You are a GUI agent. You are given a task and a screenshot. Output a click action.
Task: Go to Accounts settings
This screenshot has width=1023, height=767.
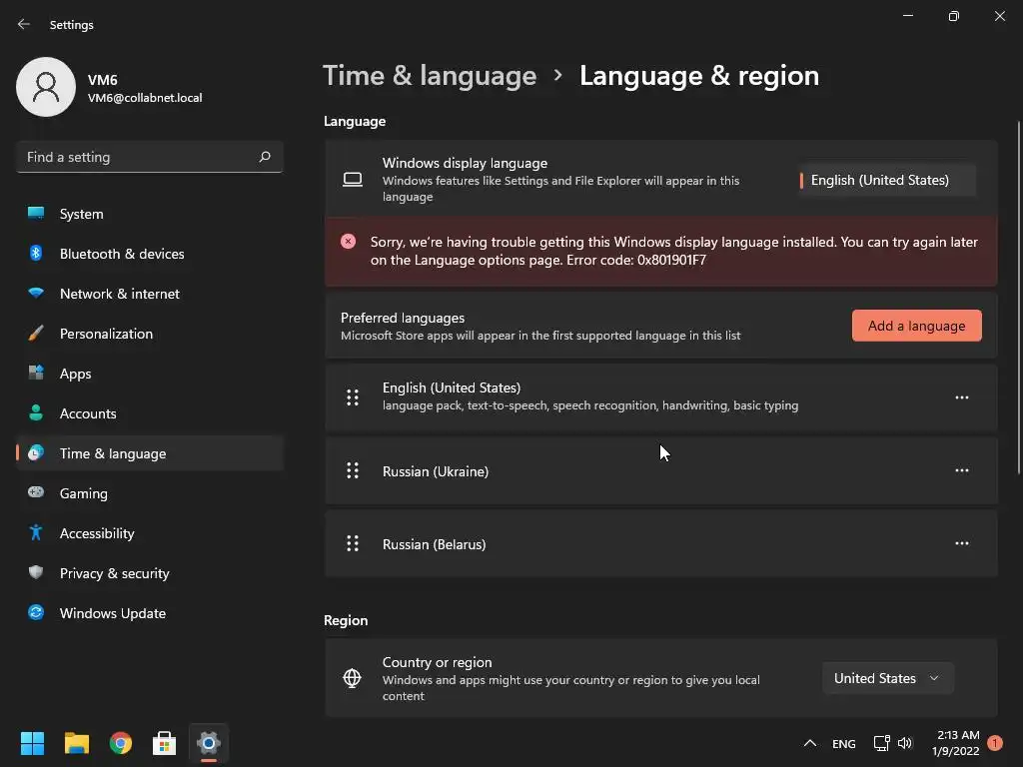tap(150, 412)
